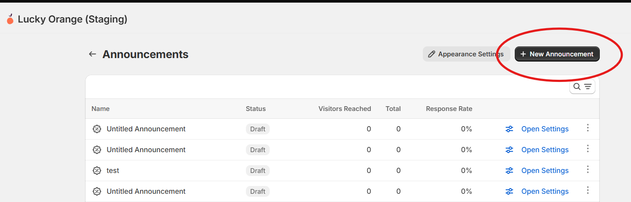
Task: Click the back arrow beside Announcements
Action: coord(92,54)
